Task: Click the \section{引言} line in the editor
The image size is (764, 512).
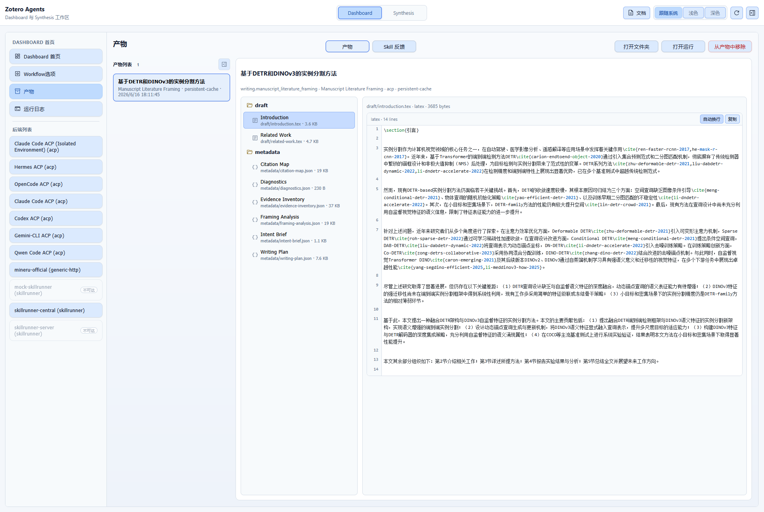Action: tap(401, 130)
